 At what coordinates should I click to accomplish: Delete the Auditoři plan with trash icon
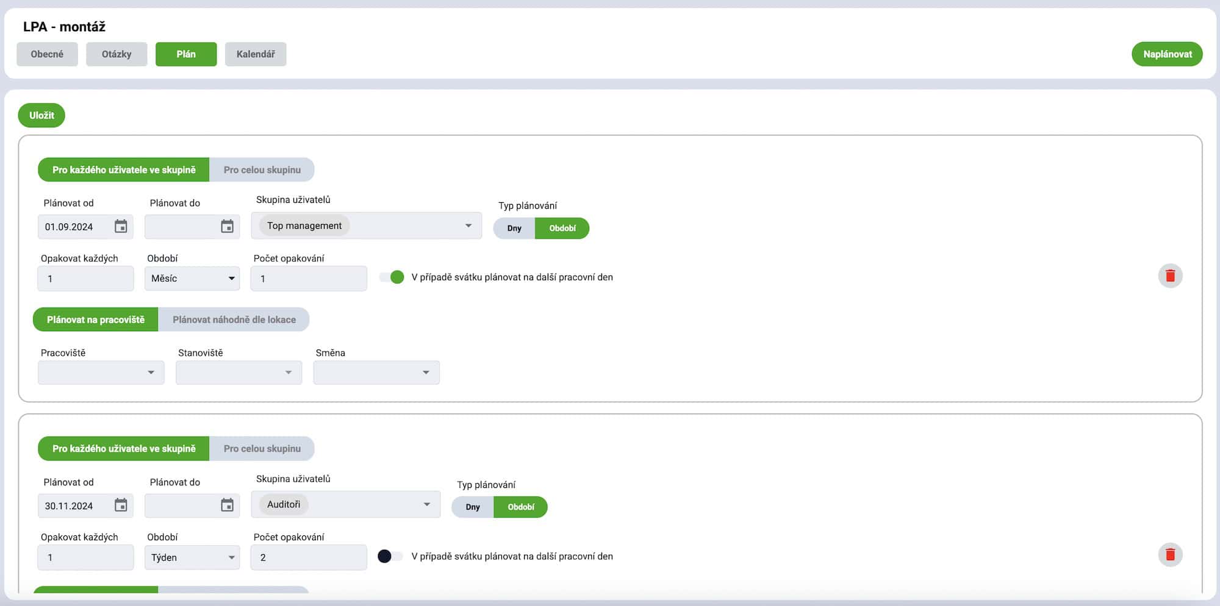(1170, 555)
